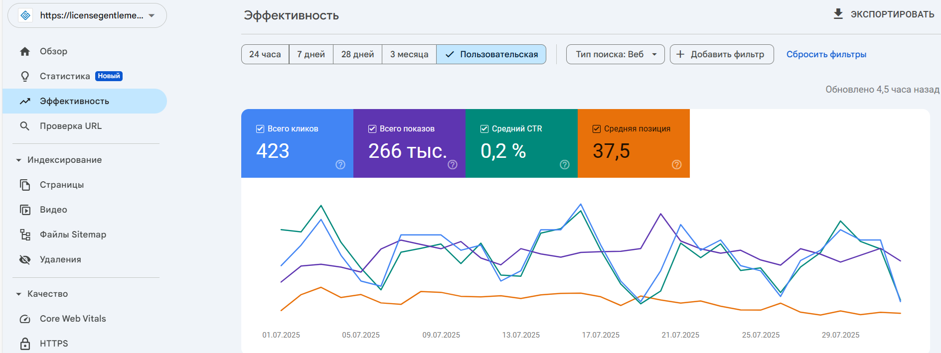Click the Statistics lightbulb icon
The width and height of the screenshot is (941, 353).
25,76
